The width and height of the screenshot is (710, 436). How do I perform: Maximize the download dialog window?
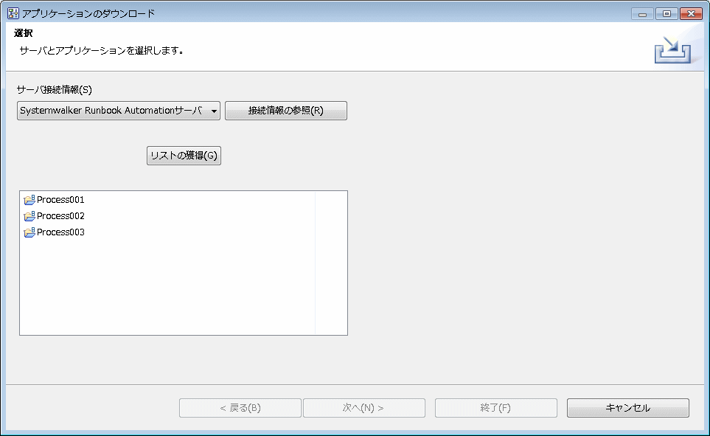point(667,13)
